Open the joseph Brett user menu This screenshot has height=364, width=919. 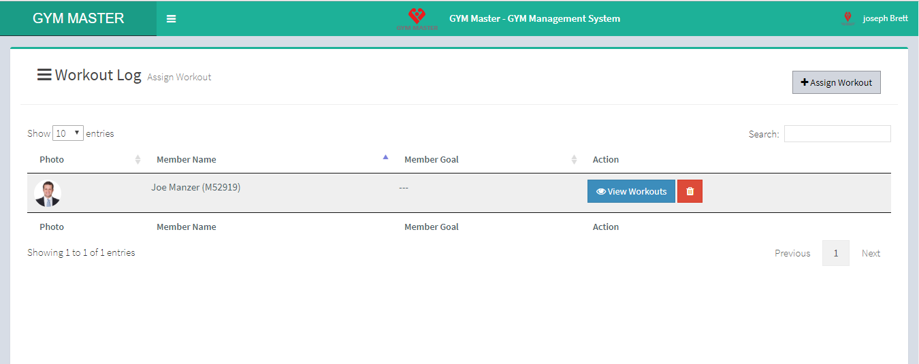(x=885, y=18)
